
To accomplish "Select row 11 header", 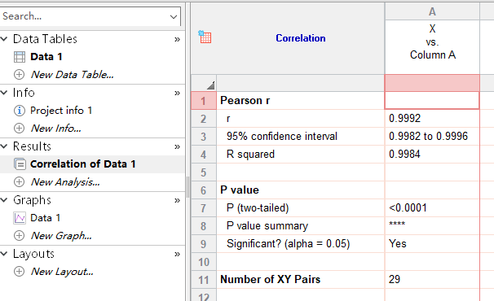I will [204, 280].
